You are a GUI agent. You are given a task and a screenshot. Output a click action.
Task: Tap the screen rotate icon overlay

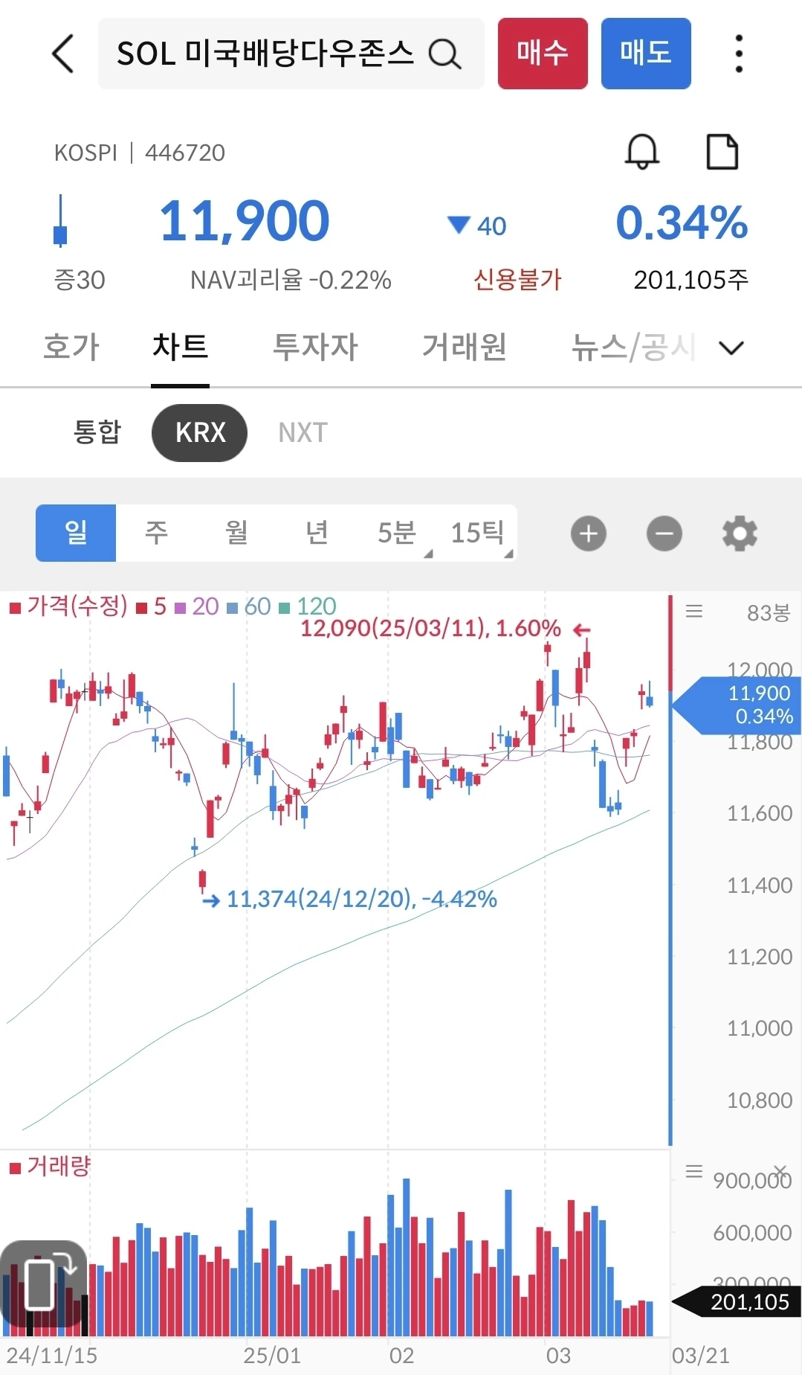[44, 1284]
